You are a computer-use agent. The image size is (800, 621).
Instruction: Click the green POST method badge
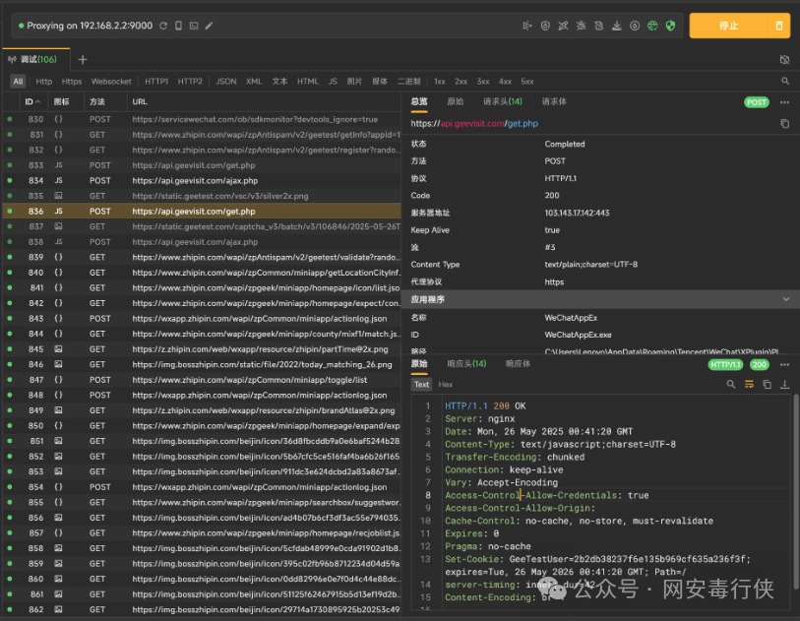tap(756, 102)
